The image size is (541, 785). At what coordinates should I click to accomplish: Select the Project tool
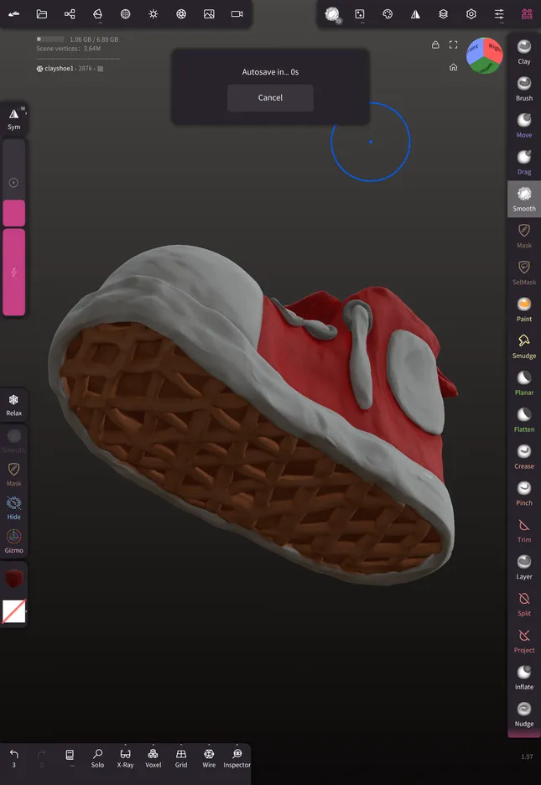coord(524,640)
